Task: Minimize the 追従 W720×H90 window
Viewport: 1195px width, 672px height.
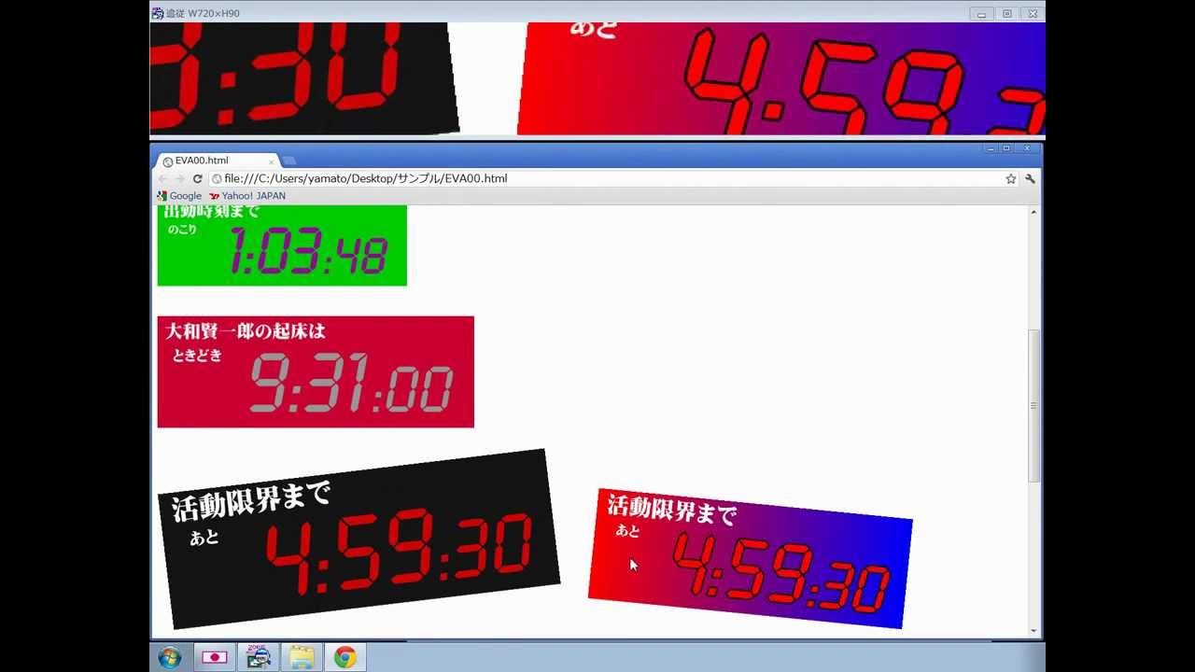Action: pyautogui.click(x=981, y=14)
